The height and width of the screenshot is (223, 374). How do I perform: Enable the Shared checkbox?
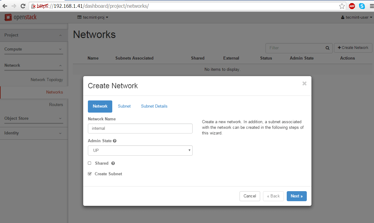pos(90,163)
